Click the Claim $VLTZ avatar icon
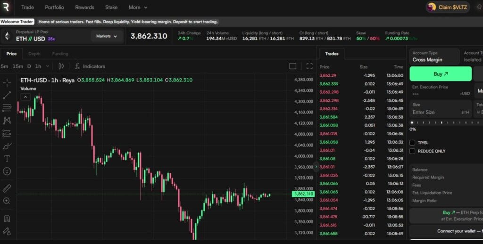The width and height of the screenshot is (483, 244). pos(432,7)
